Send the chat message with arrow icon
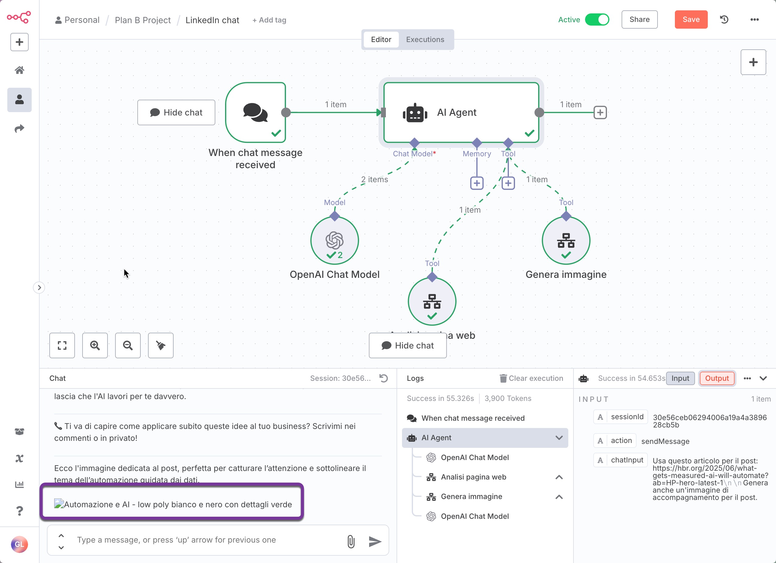The width and height of the screenshot is (776, 563). tap(375, 541)
